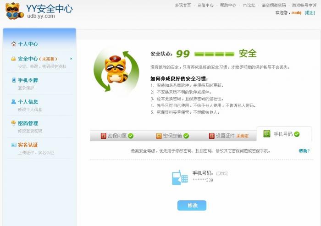Click the blue mobile phone illustration
The height and width of the screenshot is (226, 321).
[x=180, y=177]
